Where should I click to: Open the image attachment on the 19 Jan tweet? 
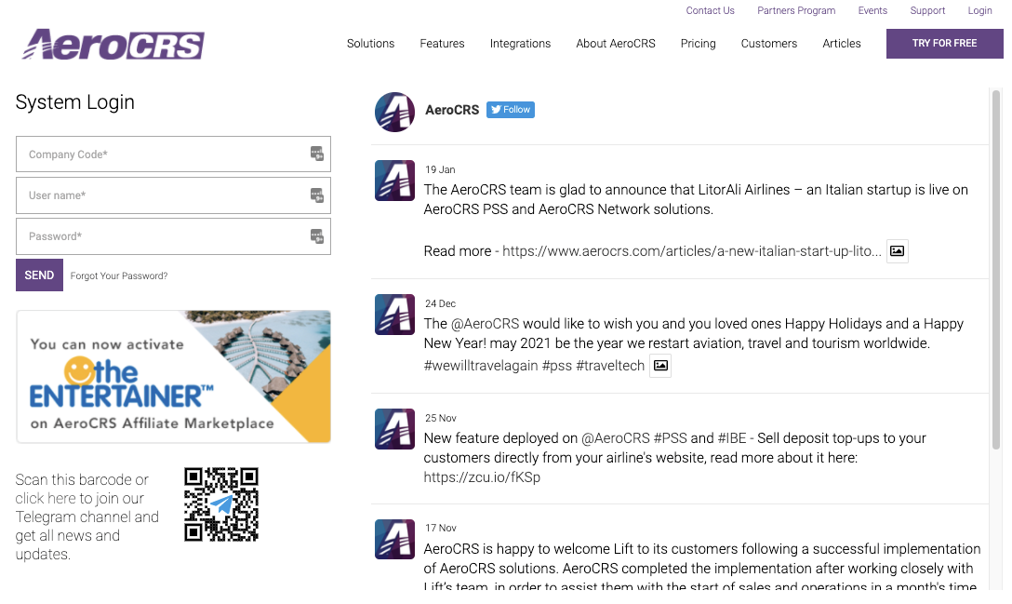[x=897, y=250]
